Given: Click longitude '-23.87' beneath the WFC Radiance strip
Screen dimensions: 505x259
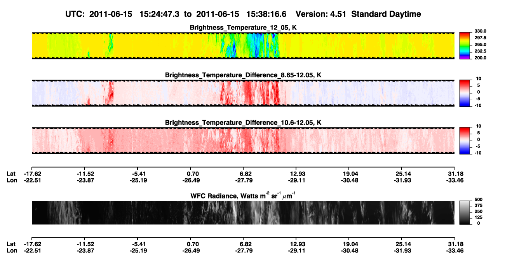Looking at the screenshot, I should click(x=85, y=250).
